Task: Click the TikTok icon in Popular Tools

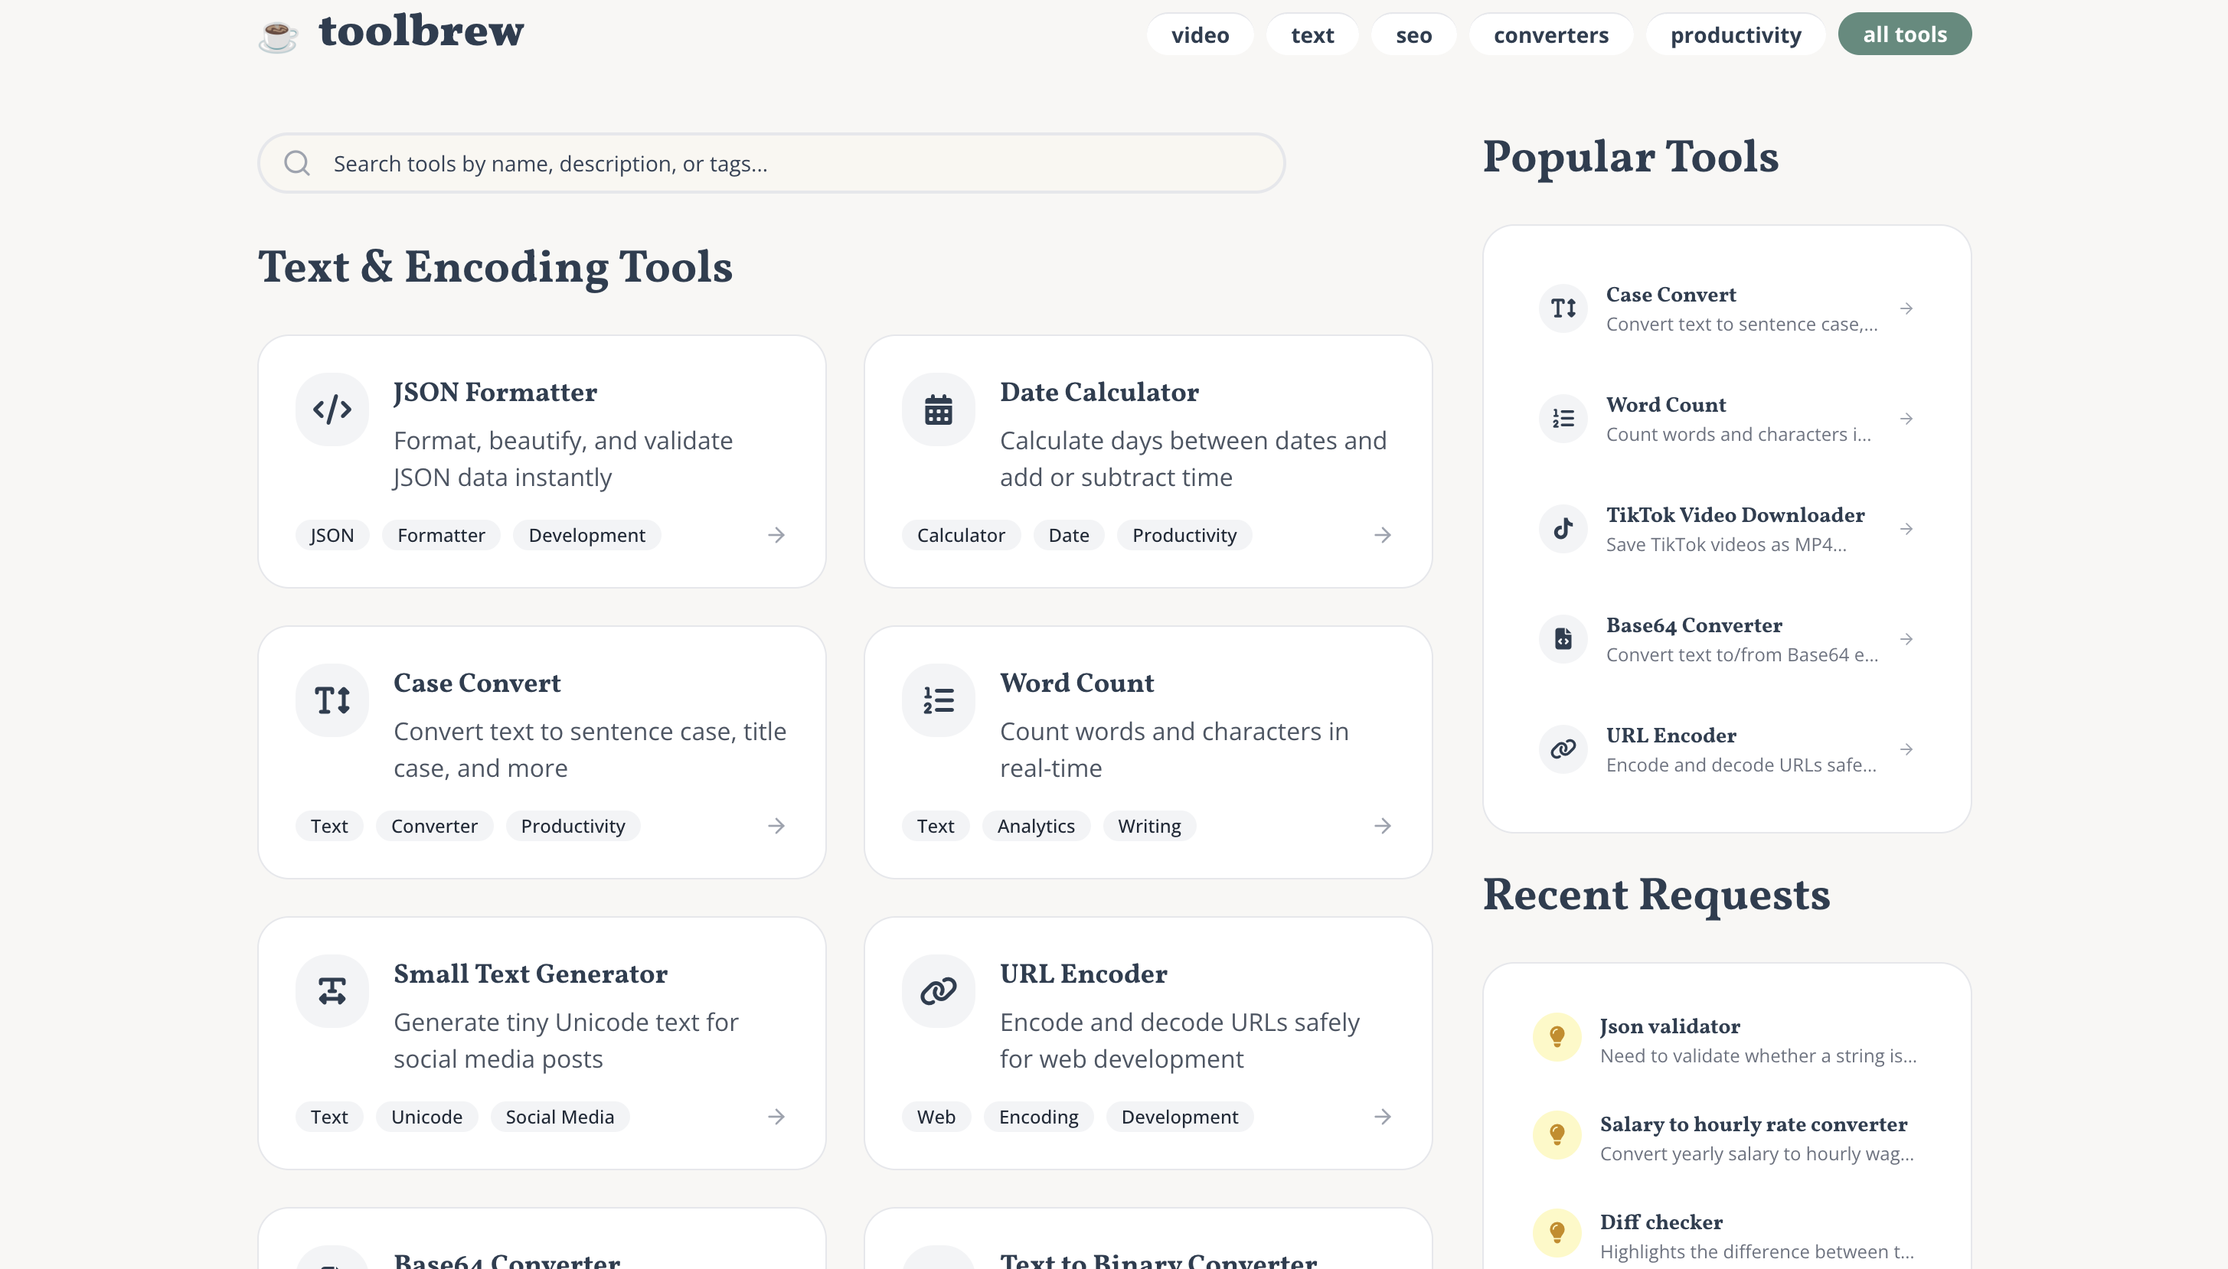Action: pos(1562,528)
